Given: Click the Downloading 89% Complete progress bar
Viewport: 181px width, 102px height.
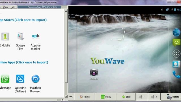Looking at the screenshot, I should 40,7.
